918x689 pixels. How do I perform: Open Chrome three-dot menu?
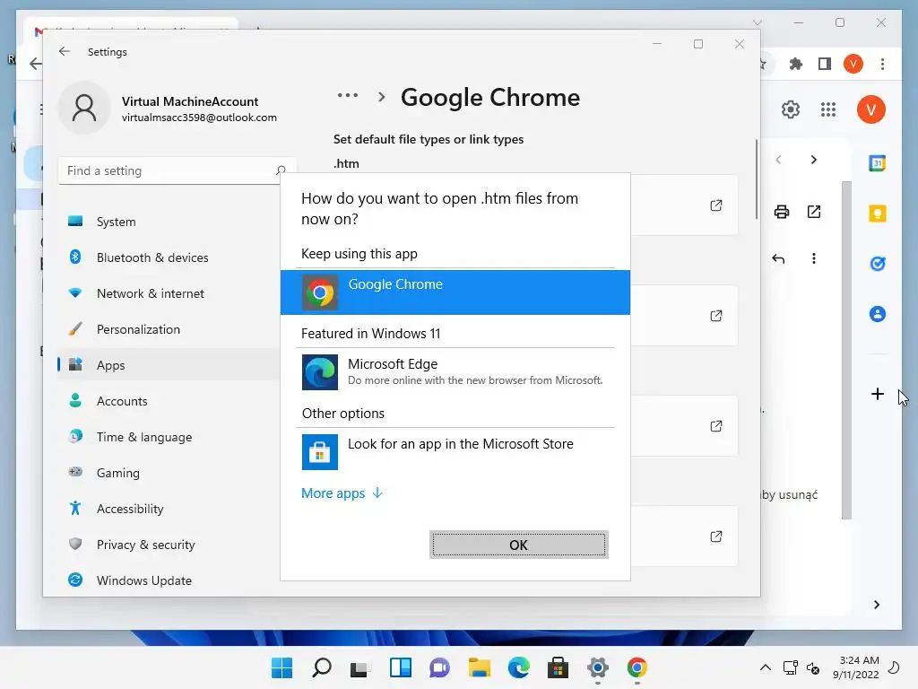[x=882, y=64]
